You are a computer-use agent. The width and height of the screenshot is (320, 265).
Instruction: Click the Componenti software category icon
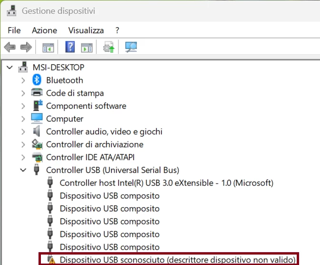coord(38,105)
